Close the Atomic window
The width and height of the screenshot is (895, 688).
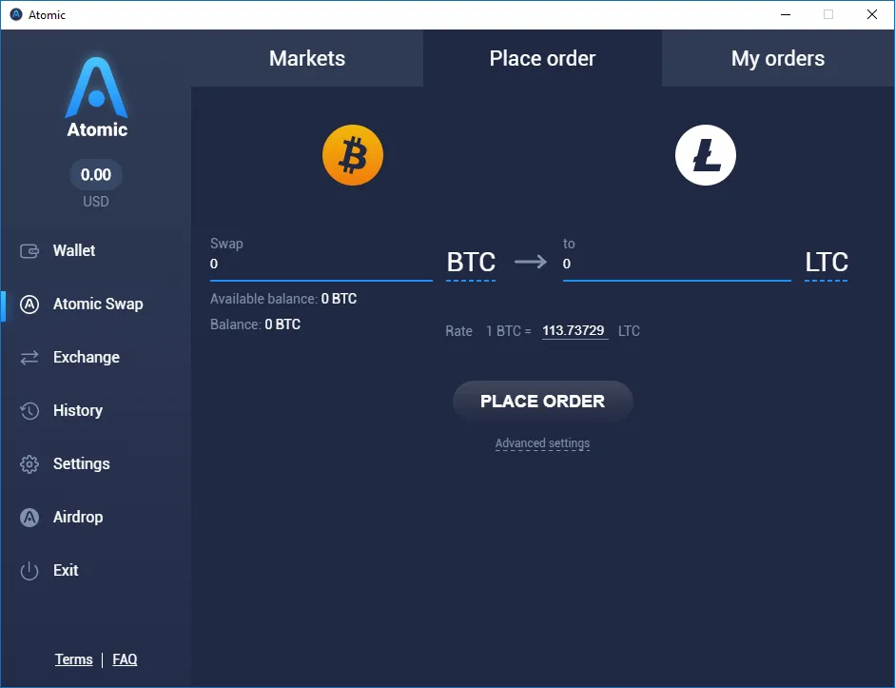click(871, 15)
